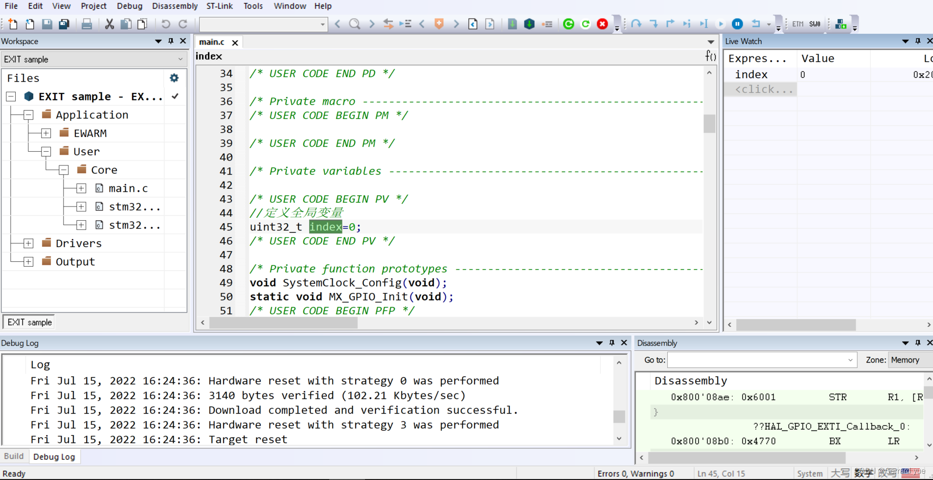Click the Print icon in the toolbar
Viewport: 933px width, 480px height.
[x=87, y=24]
